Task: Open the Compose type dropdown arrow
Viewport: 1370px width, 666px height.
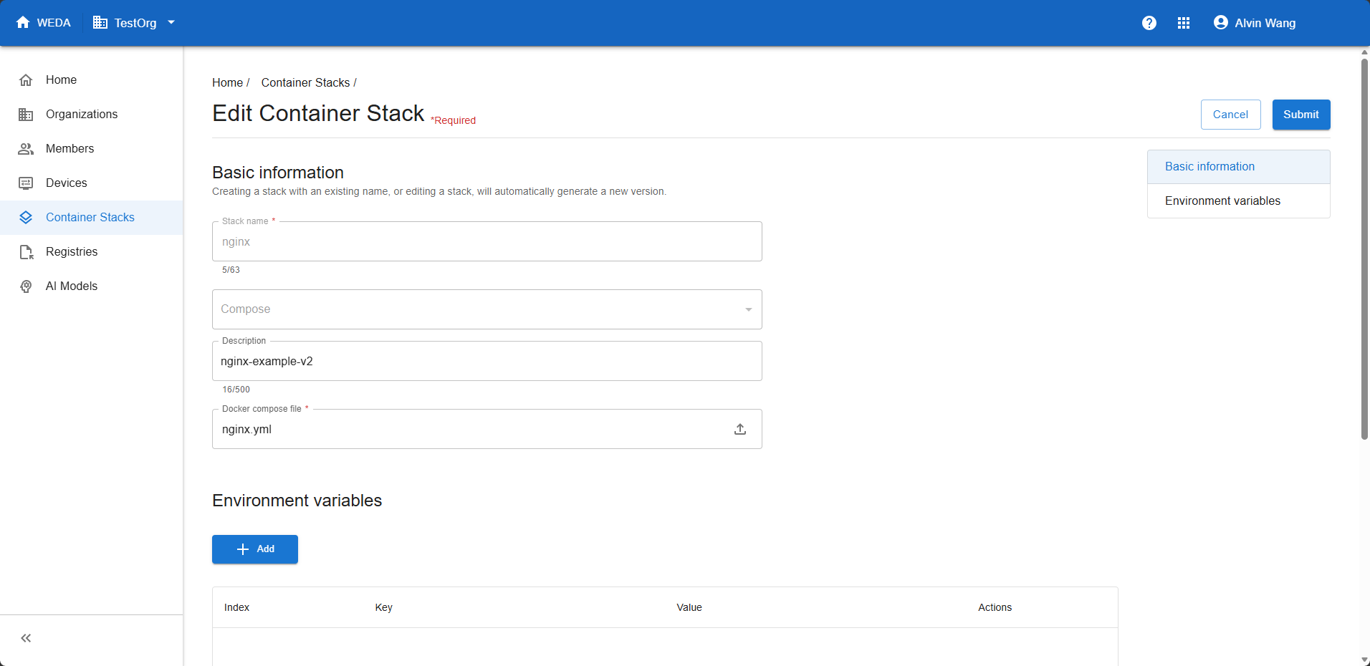Action: [749, 309]
